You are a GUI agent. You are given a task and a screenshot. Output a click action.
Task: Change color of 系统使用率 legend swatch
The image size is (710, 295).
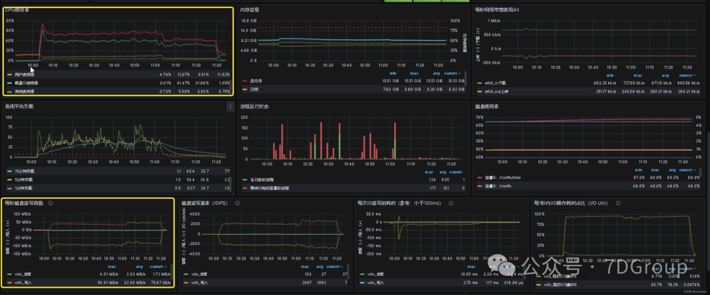[10, 91]
